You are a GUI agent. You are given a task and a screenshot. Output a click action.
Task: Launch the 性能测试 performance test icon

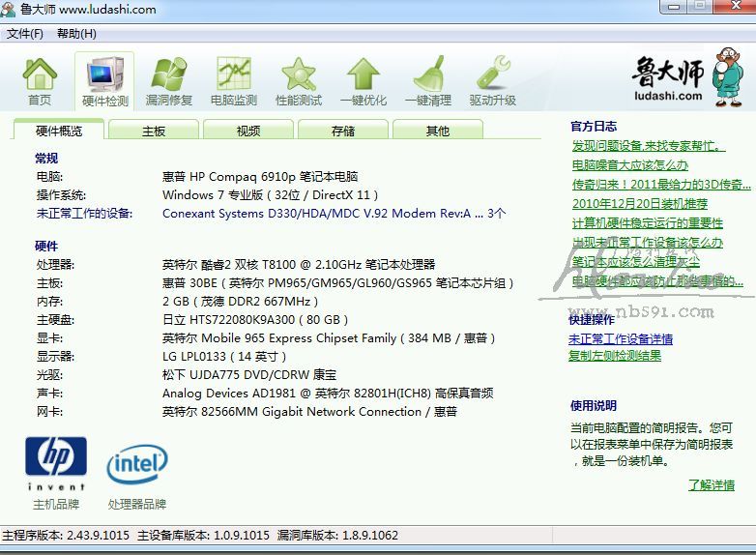tap(299, 81)
